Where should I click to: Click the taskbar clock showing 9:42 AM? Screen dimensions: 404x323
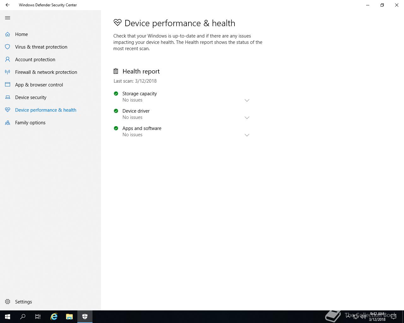click(377, 317)
